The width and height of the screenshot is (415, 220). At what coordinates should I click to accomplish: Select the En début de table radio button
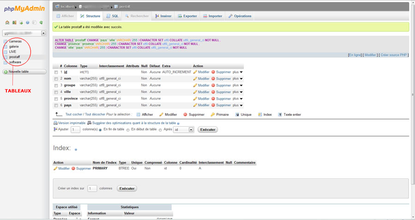point(128,130)
